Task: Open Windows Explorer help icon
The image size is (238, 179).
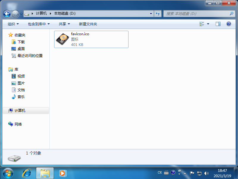Action: coord(228,24)
